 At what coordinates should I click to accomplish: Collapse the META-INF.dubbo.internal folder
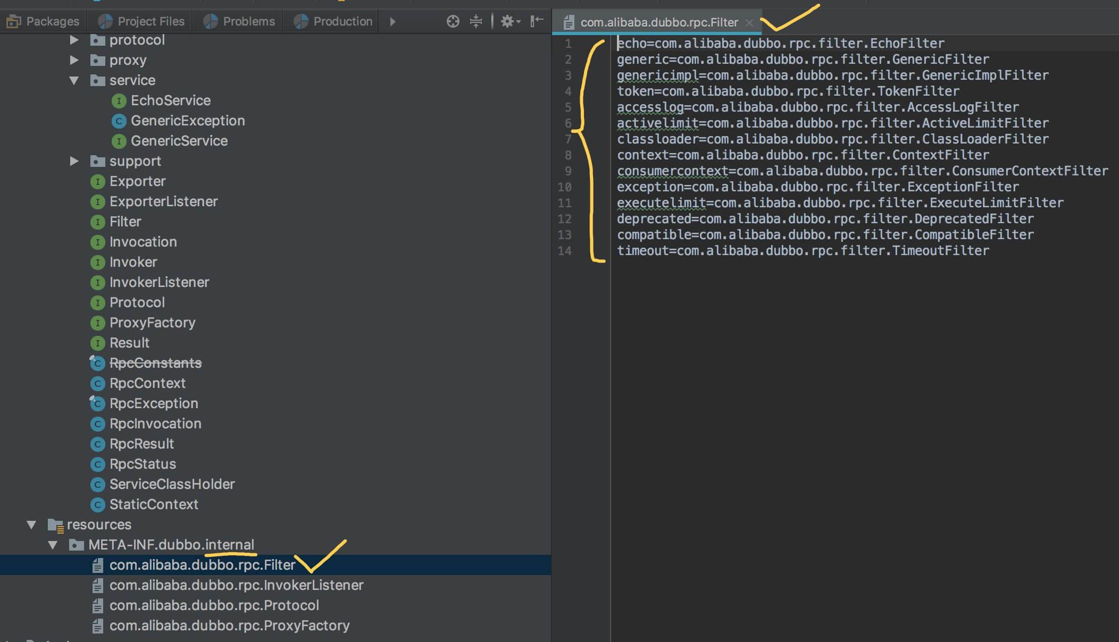pyautogui.click(x=53, y=545)
